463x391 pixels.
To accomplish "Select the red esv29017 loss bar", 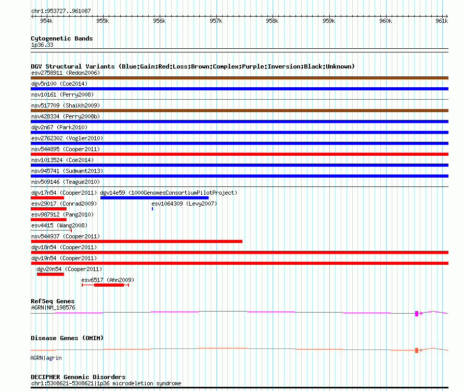I will (x=49, y=209).
